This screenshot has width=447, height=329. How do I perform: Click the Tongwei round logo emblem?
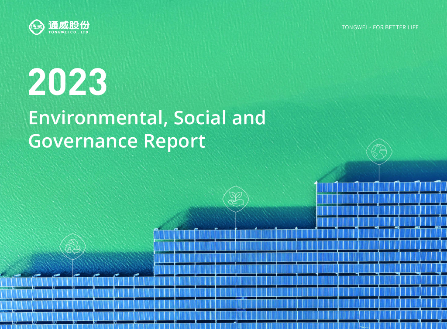[x=37, y=27]
